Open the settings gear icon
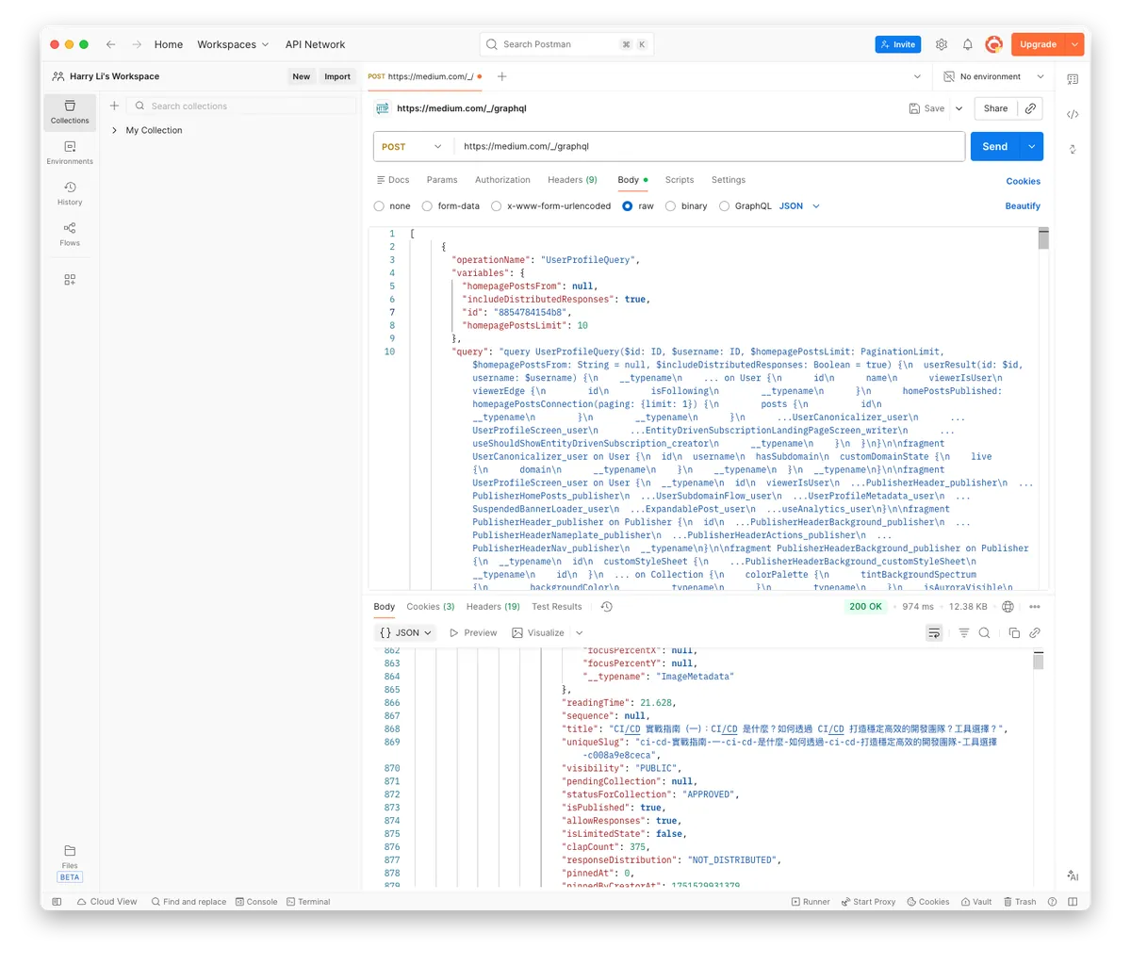The width and height of the screenshot is (1131, 965). point(941,44)
